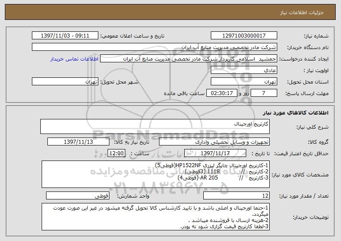This screenshot has height=241, width=341.
Task: Click the تاریخ نیاز به کالا label
Action: (132, 142)
